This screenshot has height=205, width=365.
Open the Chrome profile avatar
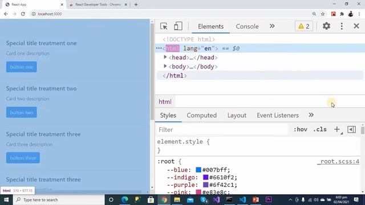pos(351,14)
